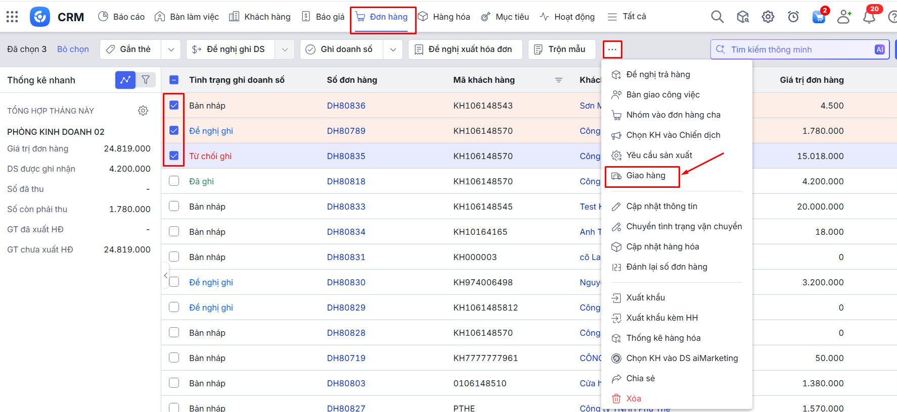The height and width of the screenshot is (412, 897).
Task: Choose Giao hàng from the more menu
Action: coord(645,176)
